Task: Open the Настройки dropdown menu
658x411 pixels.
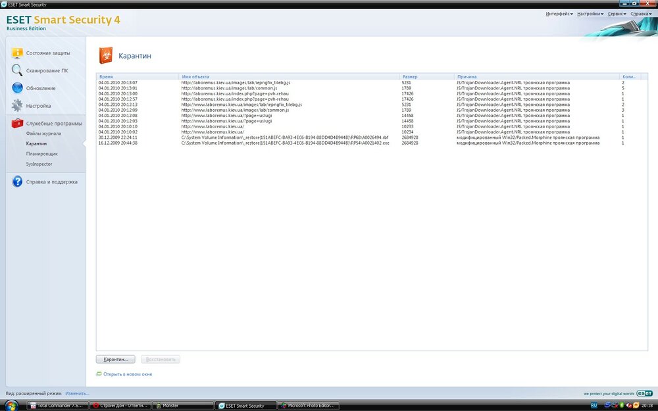Action: 590,14
